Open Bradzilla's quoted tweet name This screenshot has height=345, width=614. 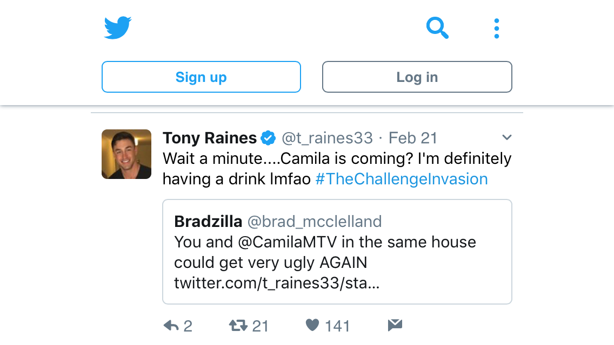[x=208, y=222]
